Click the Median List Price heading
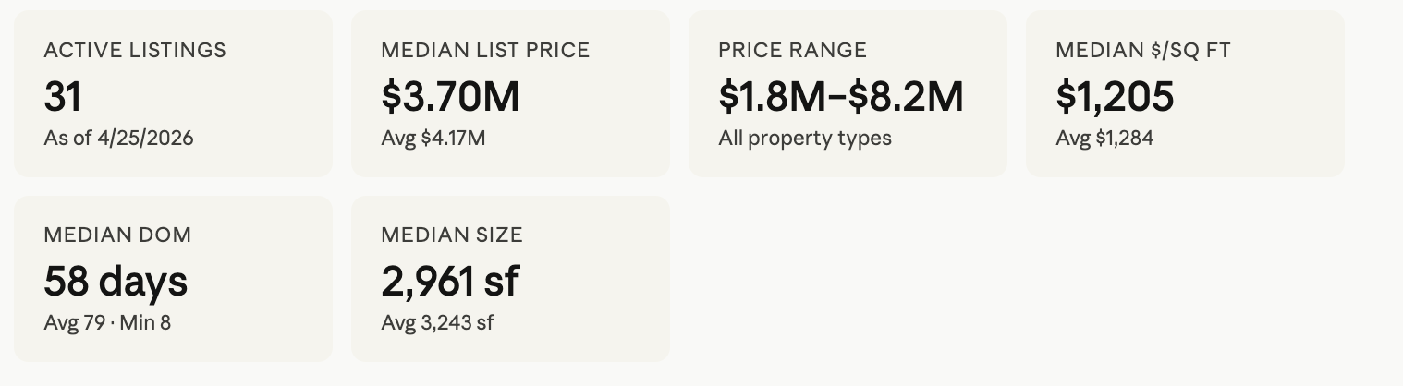This screenshot has width=1403, height=386. pos(484,50)
